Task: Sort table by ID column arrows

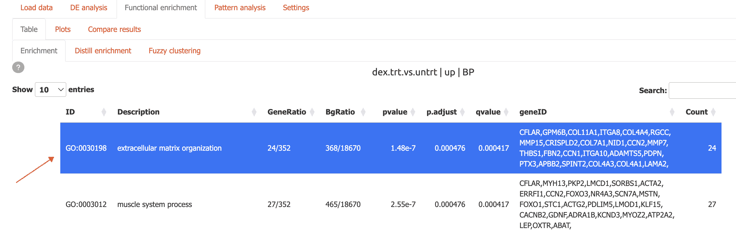Action: tap(104, 112)
